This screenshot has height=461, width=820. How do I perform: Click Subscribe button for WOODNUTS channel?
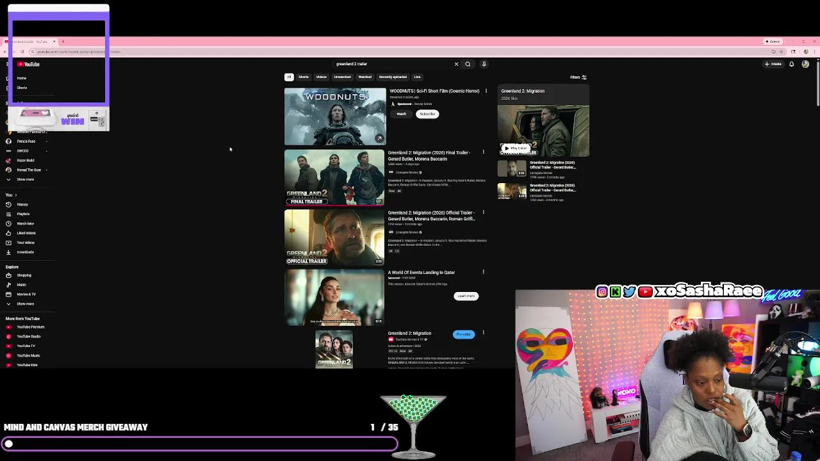(427, 114)
